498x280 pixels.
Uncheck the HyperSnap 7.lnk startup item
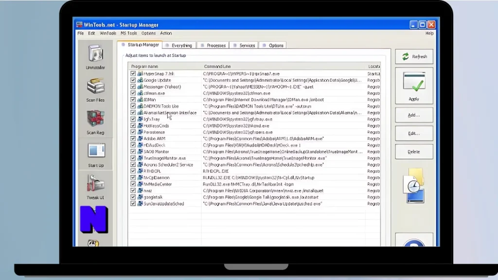tap(133, 74)
